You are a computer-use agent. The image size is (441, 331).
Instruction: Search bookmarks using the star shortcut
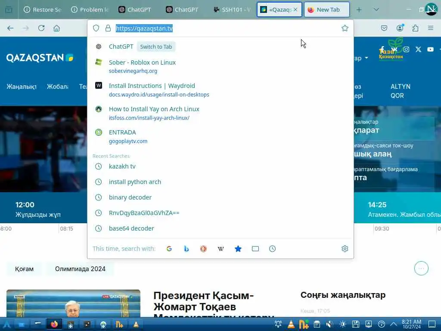tap(238, 249)
